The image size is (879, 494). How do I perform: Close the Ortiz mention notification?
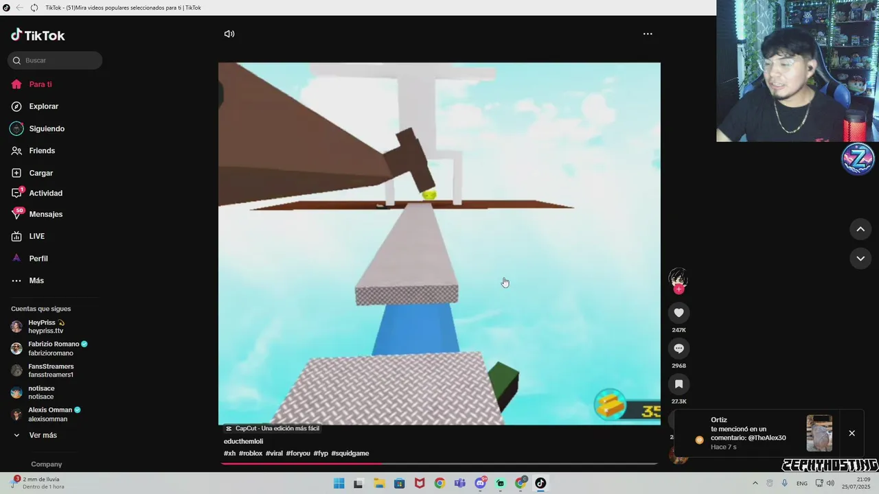click(x=852, y=433)
